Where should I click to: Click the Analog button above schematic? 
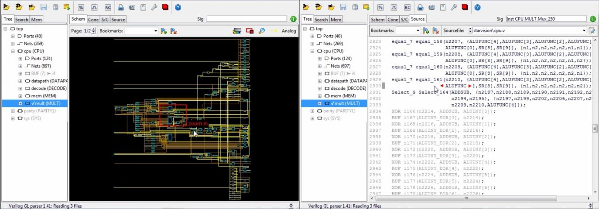point(289,31)
